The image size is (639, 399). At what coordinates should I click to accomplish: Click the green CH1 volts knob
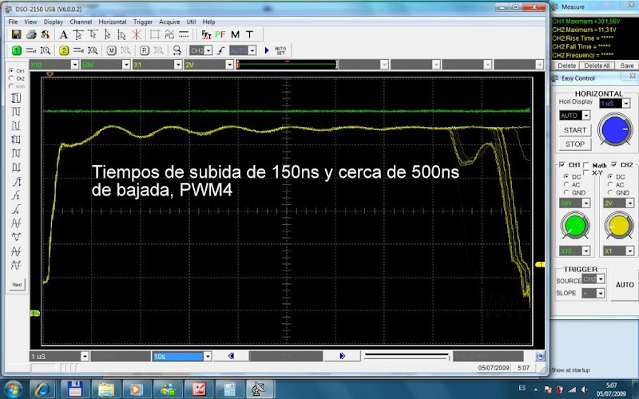(x=575, y=225)
